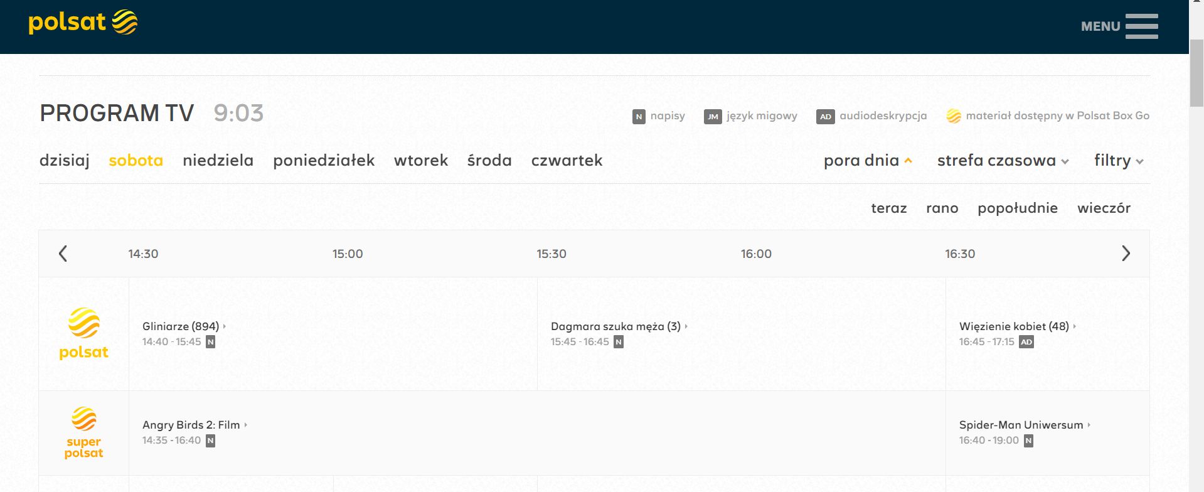1204x492 pixels.
Task: Click N badge under Angry Birds 2: Film
Action: coord(211,441)
